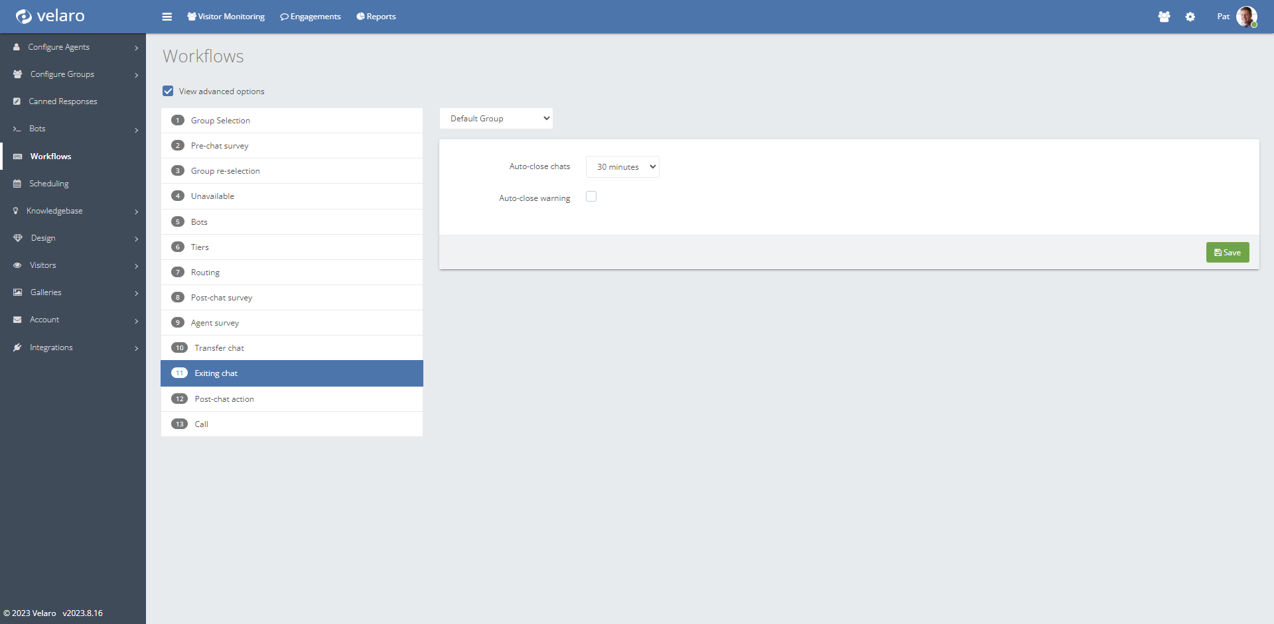Open the Auto-close chats 30 minutes dropdown
This screenshot has width=1274, height=624.
pyautogui.click(x=622, y=167)
